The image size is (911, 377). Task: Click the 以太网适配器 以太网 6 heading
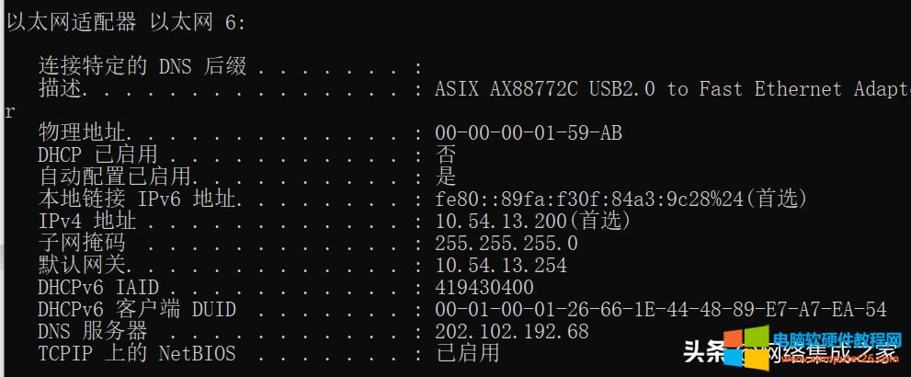[126, 22]
